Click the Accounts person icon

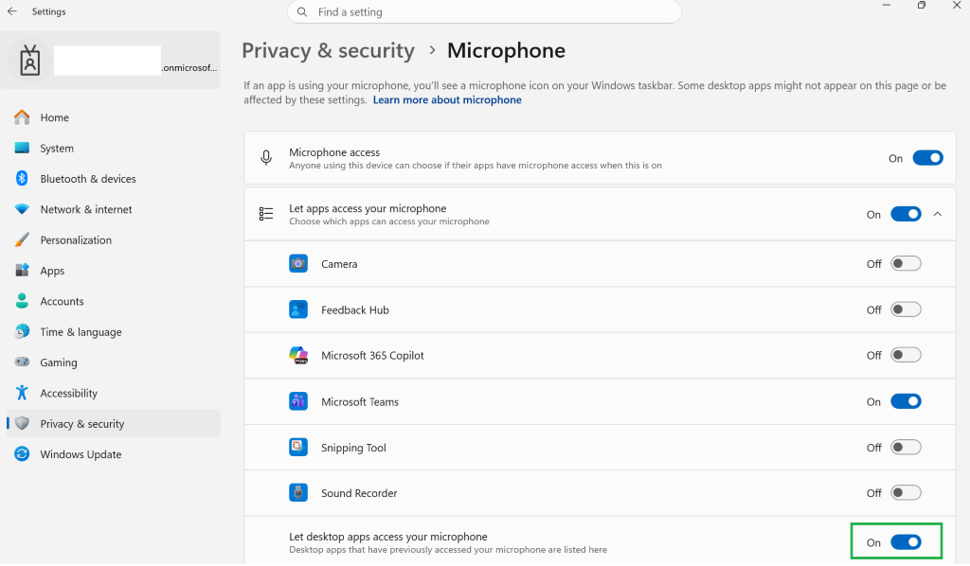tap(23, 301)
